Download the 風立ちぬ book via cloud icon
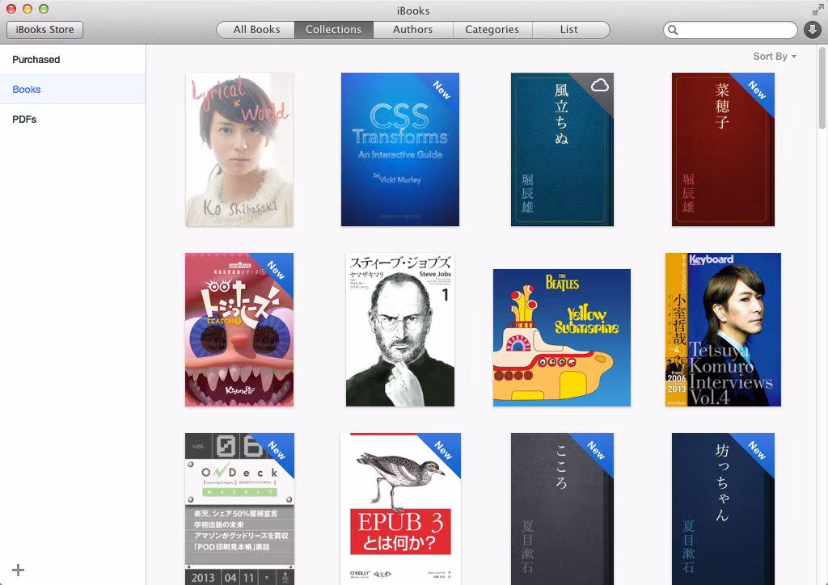 click(x=600, y=84)
